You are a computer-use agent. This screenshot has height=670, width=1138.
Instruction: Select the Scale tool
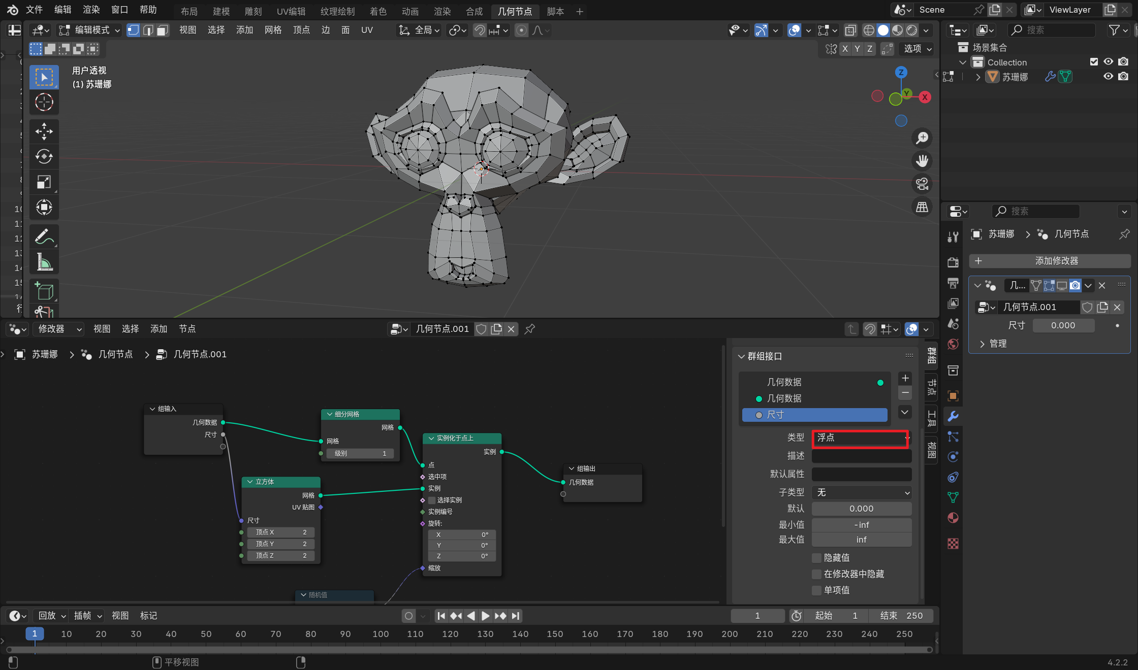coord(44,182)
